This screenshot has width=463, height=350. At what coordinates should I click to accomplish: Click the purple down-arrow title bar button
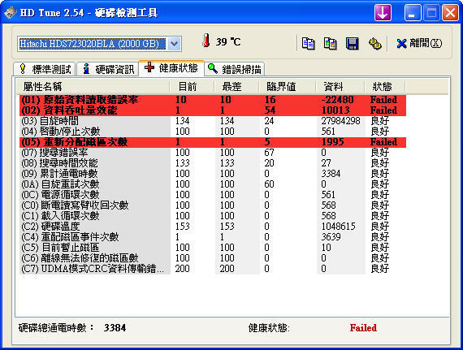(x=383, y=13)
